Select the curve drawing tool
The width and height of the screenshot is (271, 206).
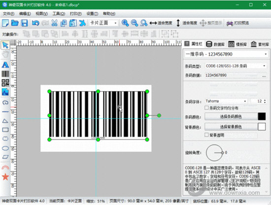pyautogui.click(x=5, y=103)
